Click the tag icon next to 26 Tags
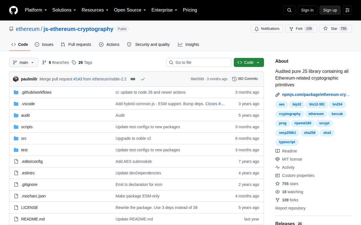The width and height of the screenshot is (361, 225). tap(74, 62)
